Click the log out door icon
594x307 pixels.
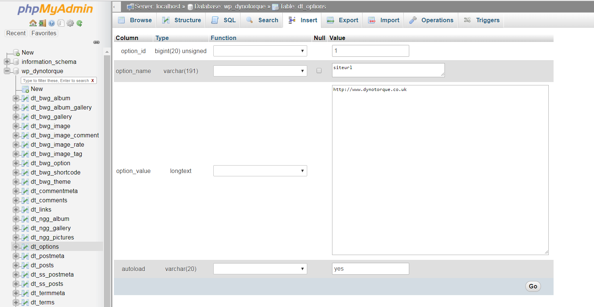point(43,23)
